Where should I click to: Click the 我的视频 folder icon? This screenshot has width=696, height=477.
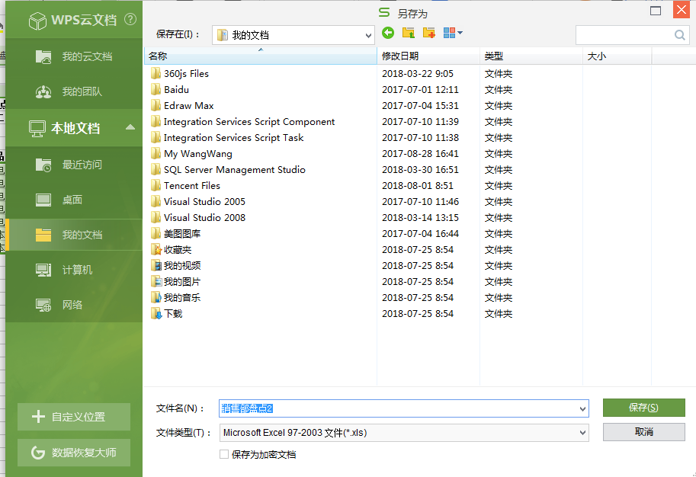156,265
